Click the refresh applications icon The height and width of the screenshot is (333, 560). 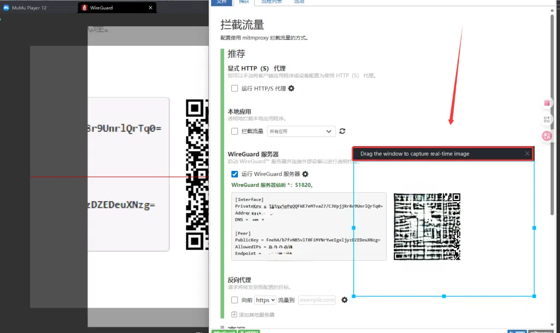pyautogui.click(x=342, y=131)
